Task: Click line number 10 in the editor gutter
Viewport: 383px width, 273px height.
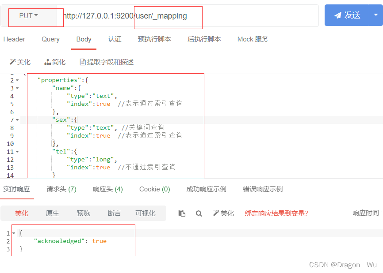Action: pos(10,144)
